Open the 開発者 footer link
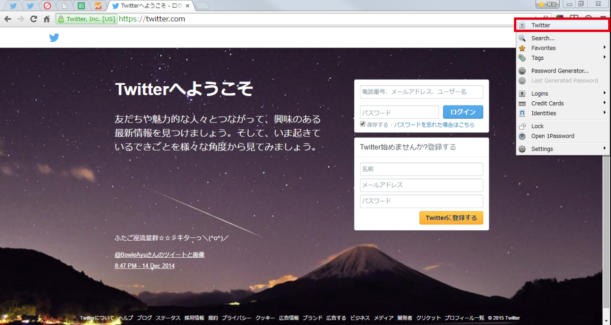The image size is (611, 325). click(405, 318)
